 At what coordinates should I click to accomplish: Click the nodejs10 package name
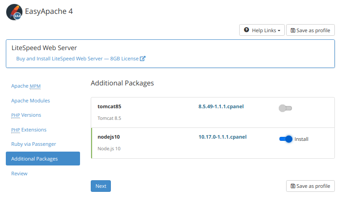109,137
